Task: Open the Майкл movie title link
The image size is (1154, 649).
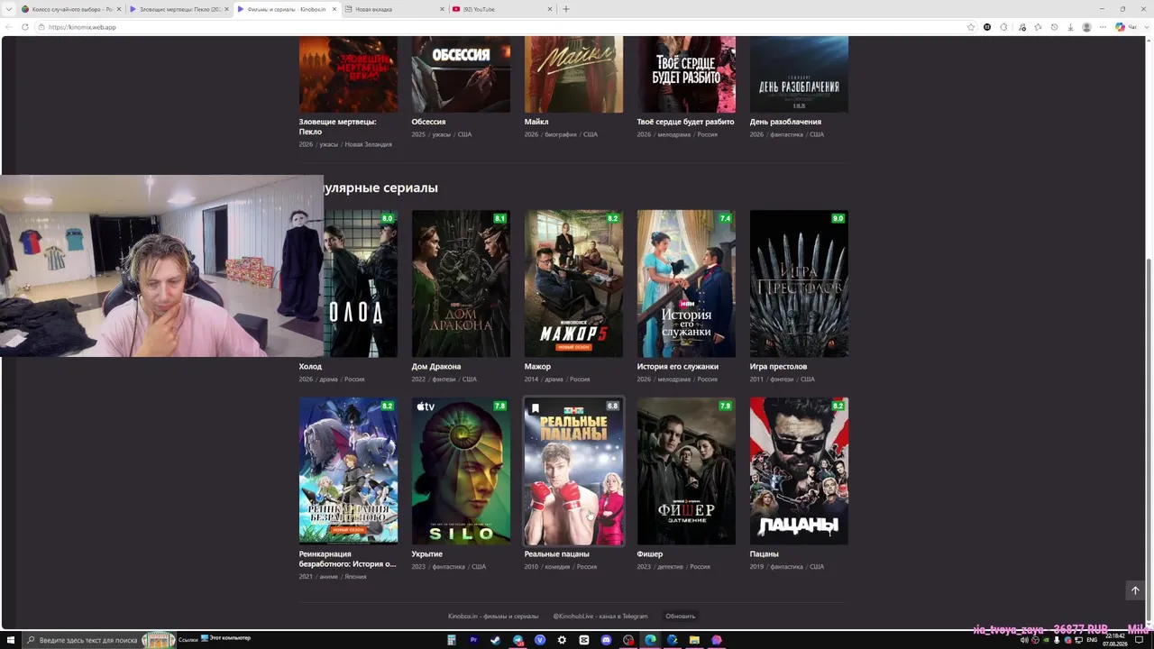Action: click(536, 122)
